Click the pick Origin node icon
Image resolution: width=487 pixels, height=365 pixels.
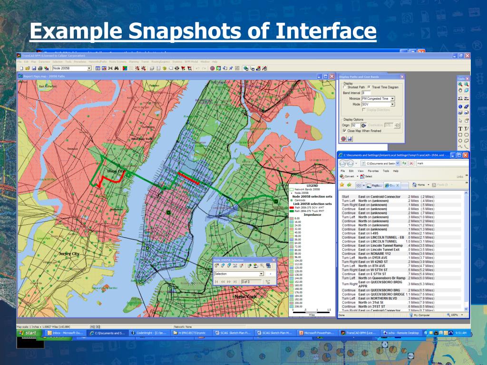363,125
